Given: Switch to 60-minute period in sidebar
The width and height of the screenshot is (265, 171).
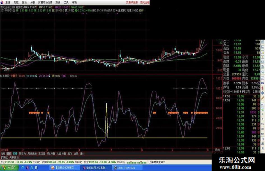Looking at the screenshot, I should (262, 134).
